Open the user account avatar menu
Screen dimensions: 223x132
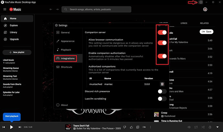tap(205, 9)
